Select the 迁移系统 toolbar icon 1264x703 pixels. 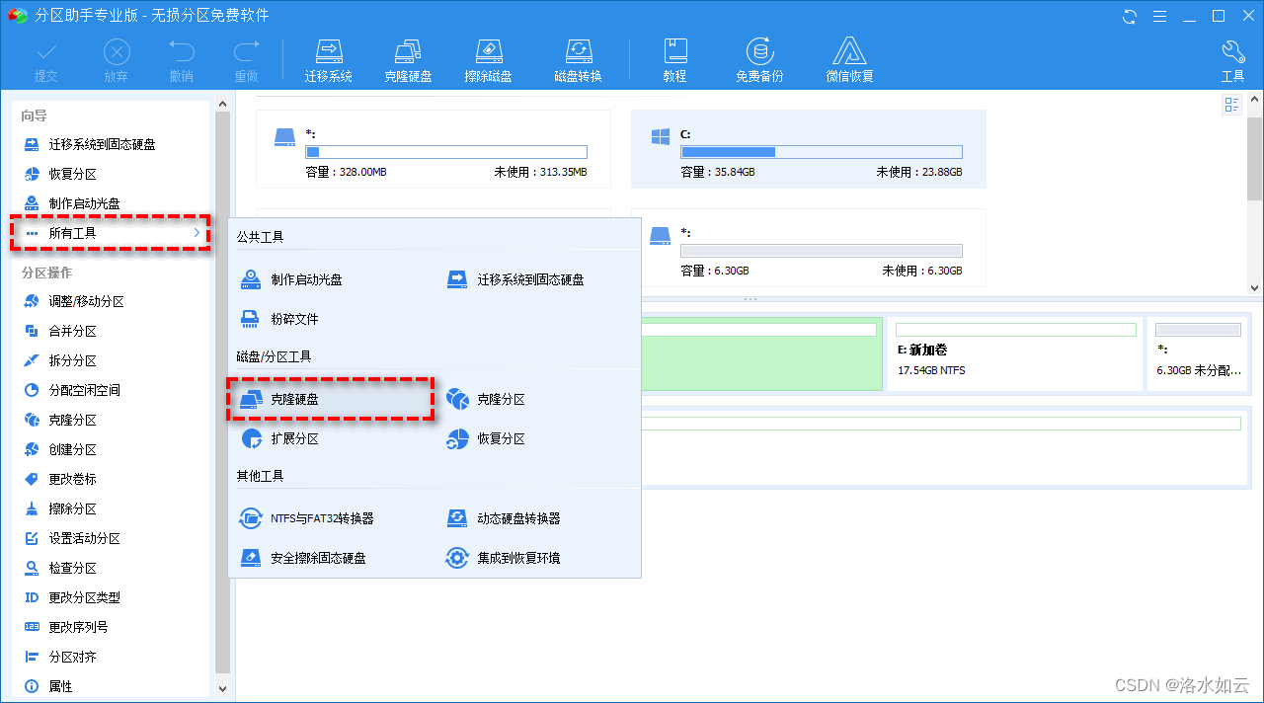329,57
